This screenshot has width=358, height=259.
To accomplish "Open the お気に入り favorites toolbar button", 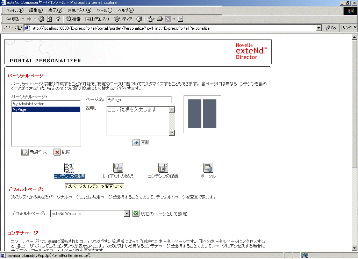I will 97,19.
